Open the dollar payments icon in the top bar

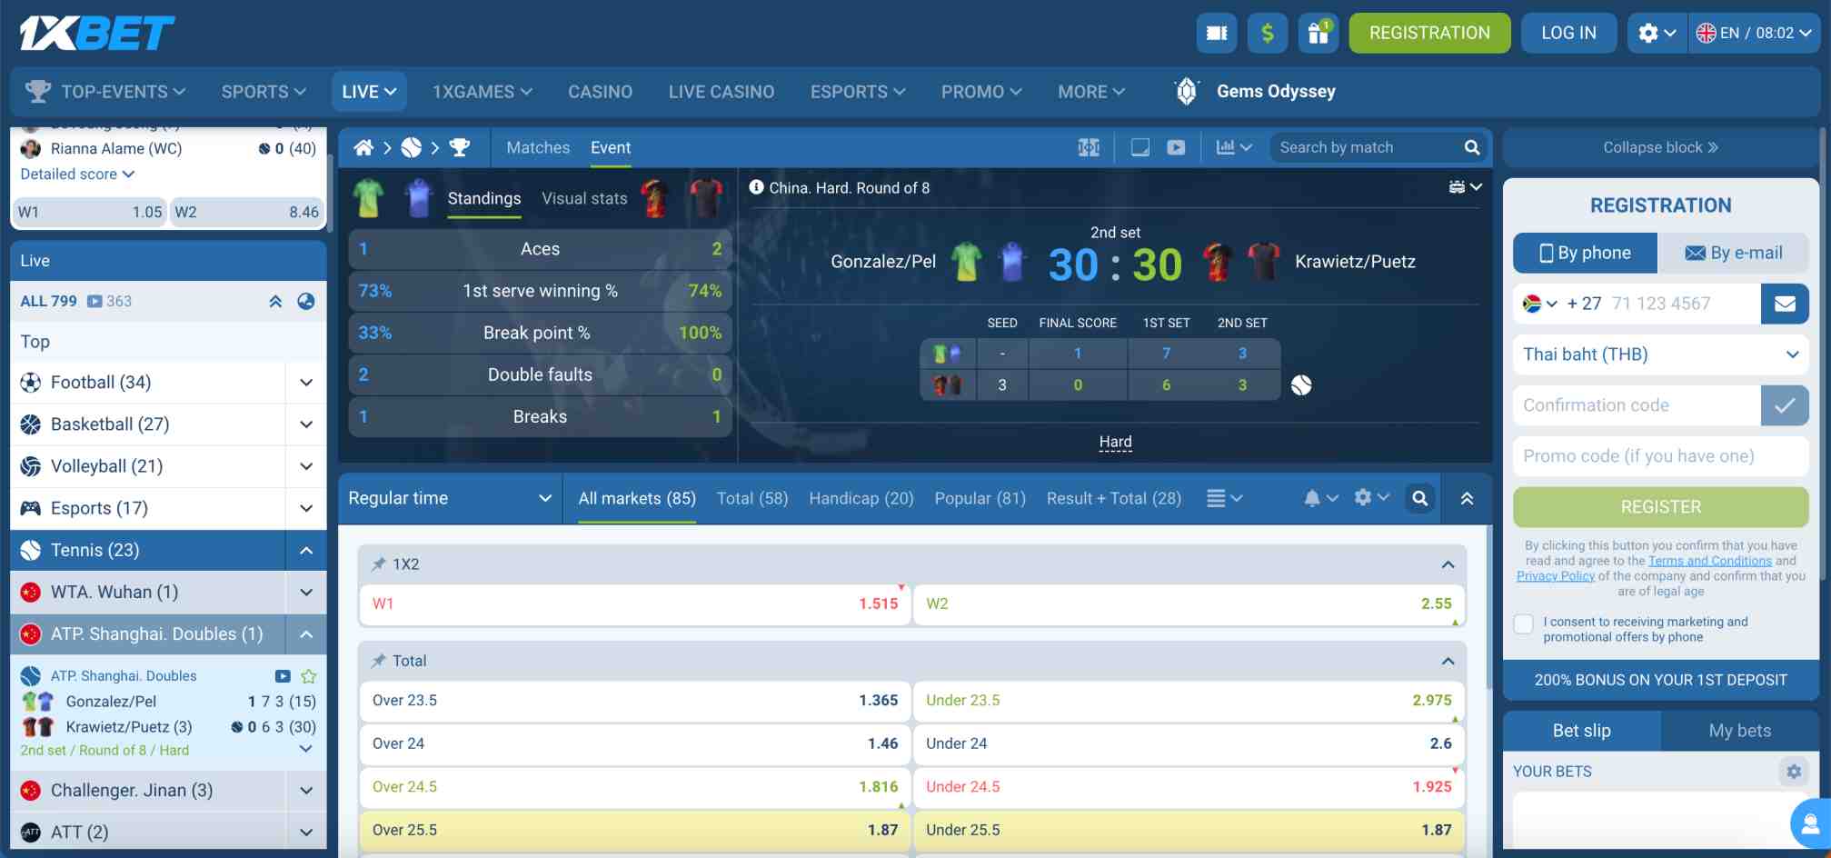tap(1267, 33)
